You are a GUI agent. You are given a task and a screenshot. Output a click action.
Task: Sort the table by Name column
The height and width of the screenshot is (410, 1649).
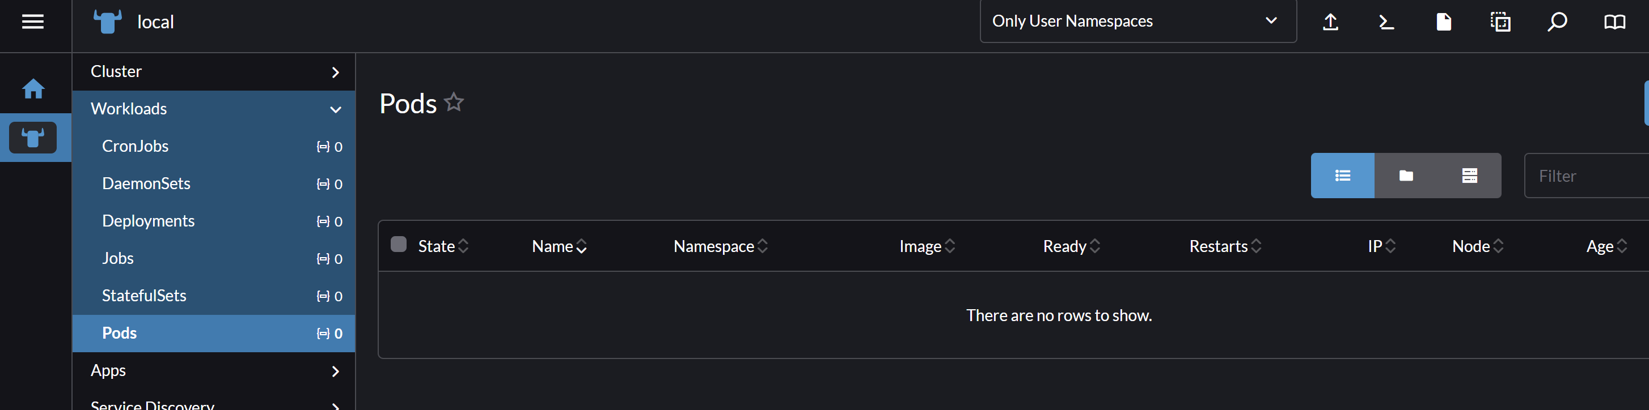click(x=559, y=246)
